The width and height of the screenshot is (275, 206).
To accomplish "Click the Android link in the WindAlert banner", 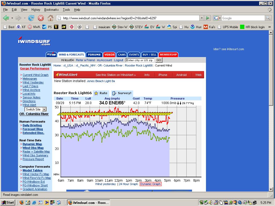I will pos(181,75).
